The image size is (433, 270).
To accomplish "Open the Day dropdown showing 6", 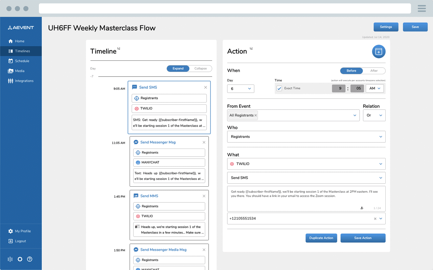I will (x=241, y=88).
